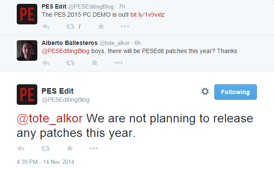Reply to the PES 2015 demo tweet
Screen dimensions: 274x169
(46, 27)
